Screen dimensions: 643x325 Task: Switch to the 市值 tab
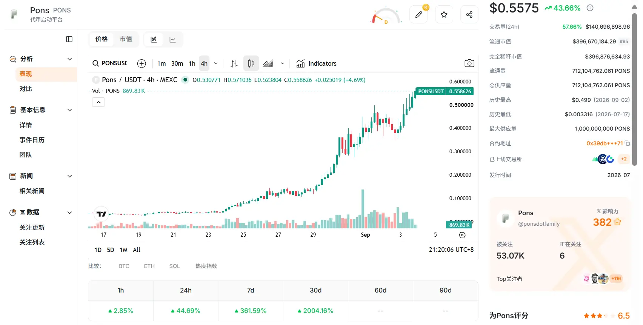pos(126,39)
